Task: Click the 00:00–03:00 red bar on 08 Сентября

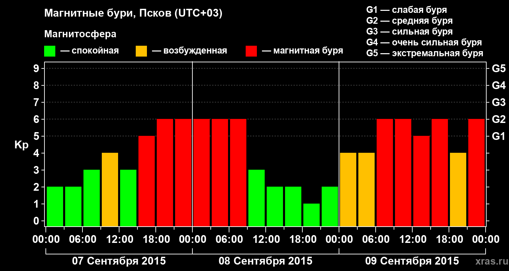Action: [202, 172]
